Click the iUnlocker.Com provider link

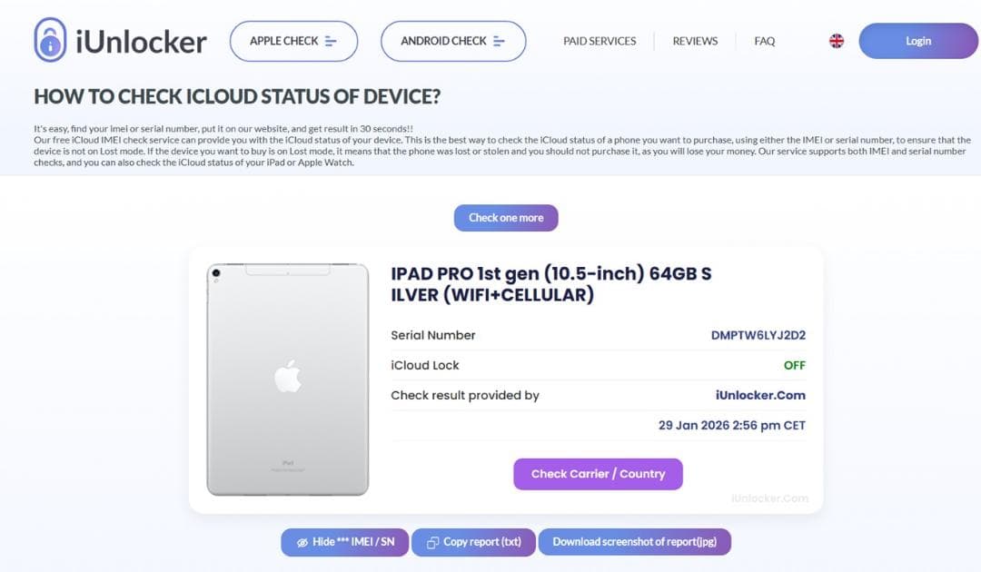tap(761, 395)
